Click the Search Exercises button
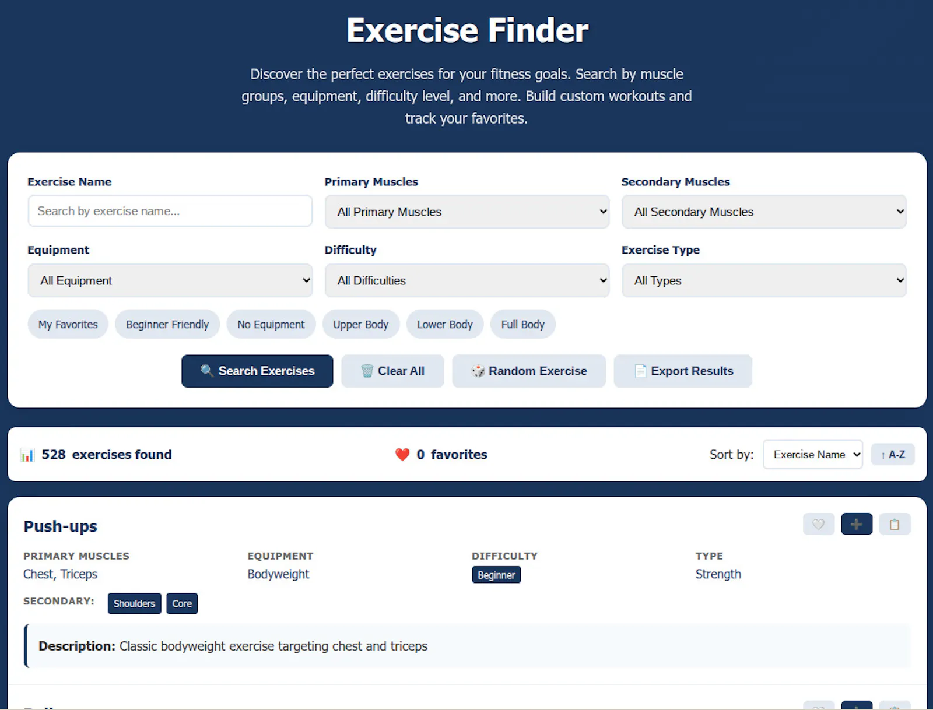 257,371
